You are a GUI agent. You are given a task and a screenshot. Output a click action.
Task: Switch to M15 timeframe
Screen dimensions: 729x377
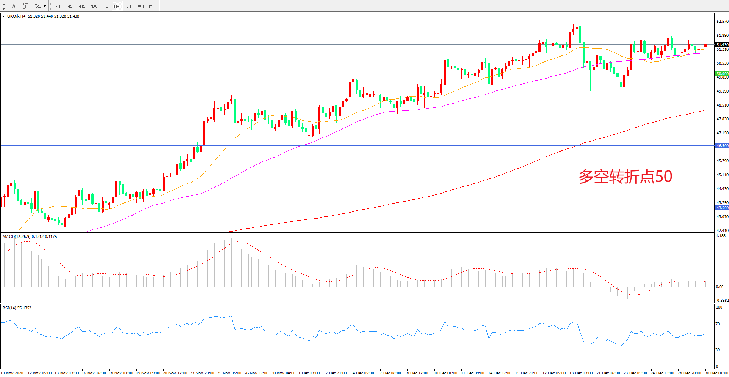tap(81, 6)
